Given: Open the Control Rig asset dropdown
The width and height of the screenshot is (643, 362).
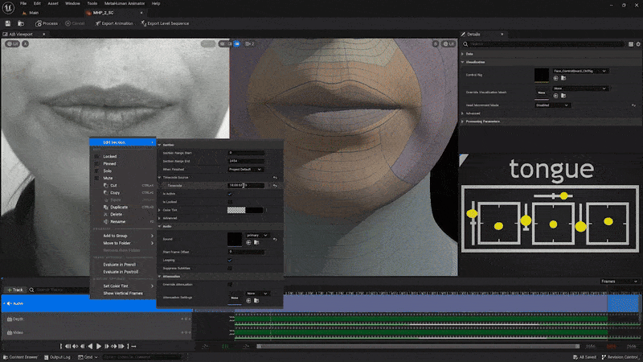Looking at the screenshot, I should (x=580, y=71).
